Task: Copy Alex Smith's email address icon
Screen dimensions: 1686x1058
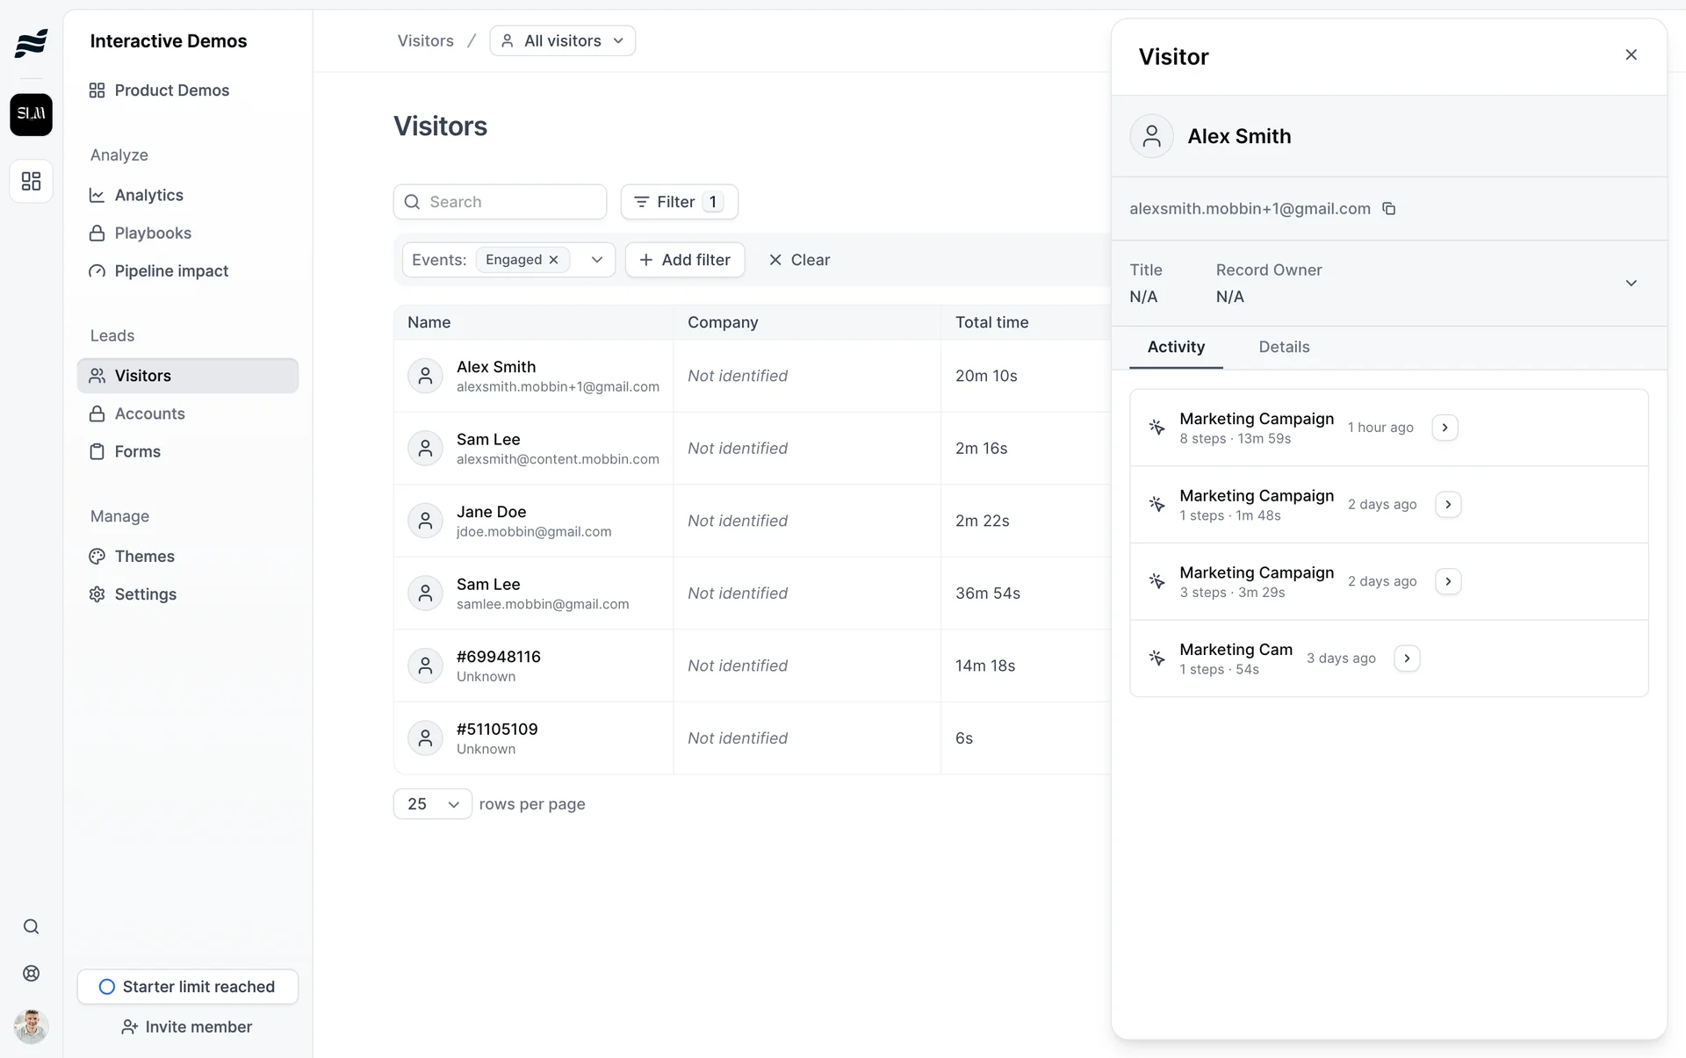Action: 1388,209
